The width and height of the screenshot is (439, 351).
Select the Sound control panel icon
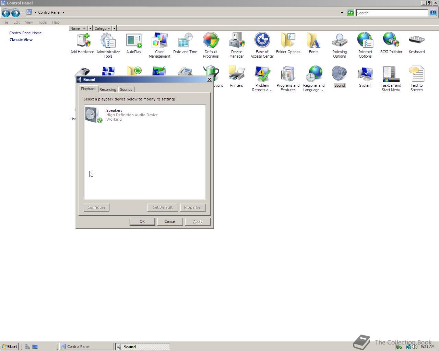340,77
